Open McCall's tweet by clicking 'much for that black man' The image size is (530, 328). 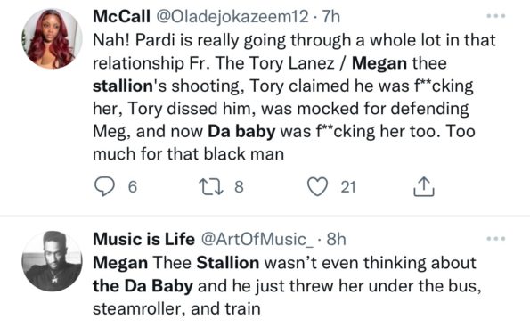pos(188,154)
